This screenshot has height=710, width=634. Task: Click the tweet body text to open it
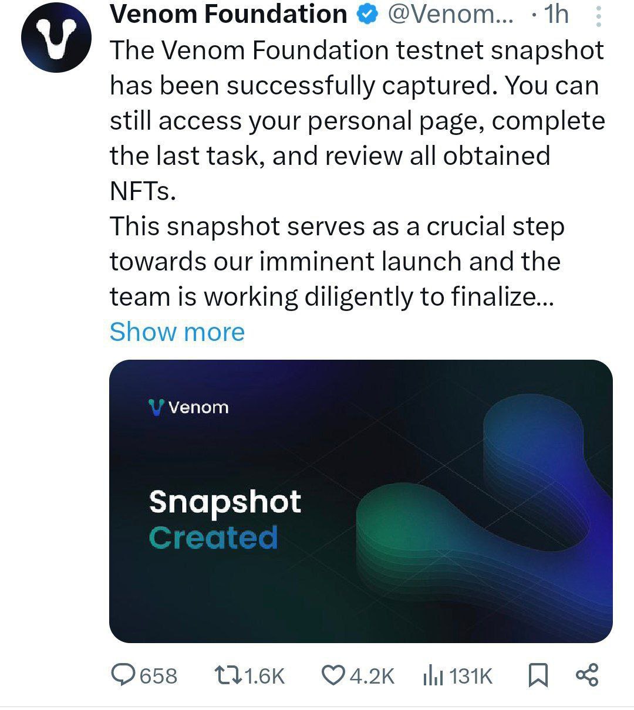tap(357, 174)
